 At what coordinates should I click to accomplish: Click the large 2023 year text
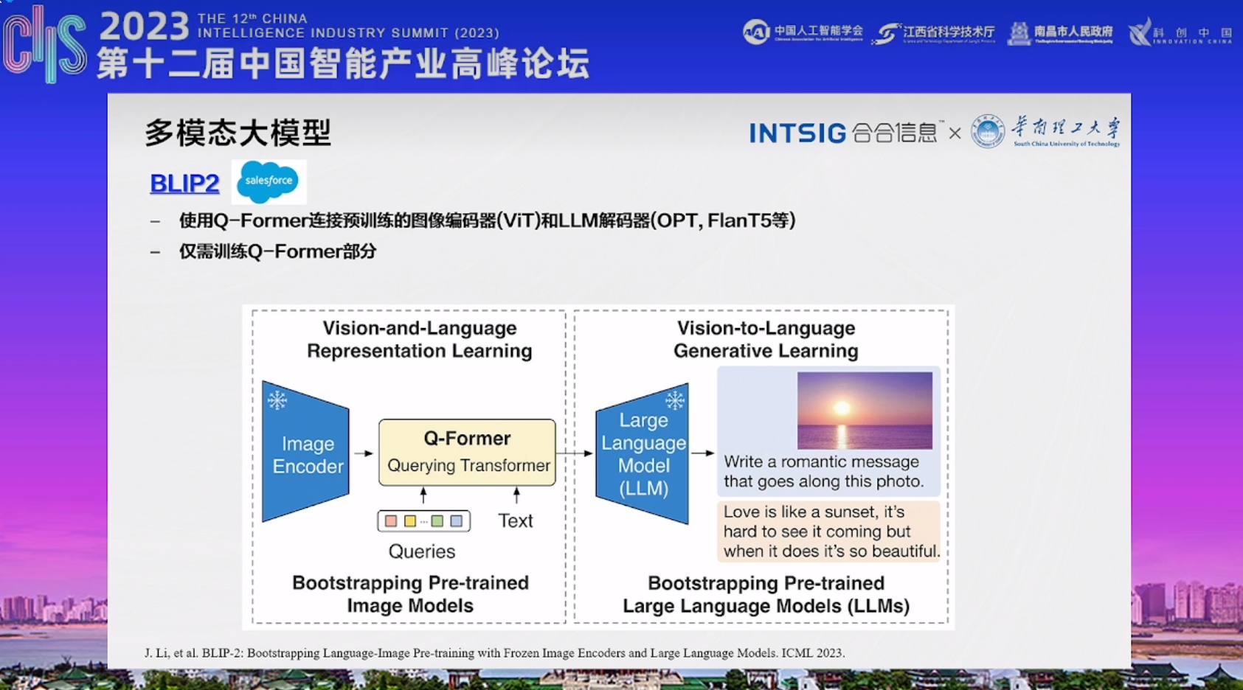[x=145, y=27]
